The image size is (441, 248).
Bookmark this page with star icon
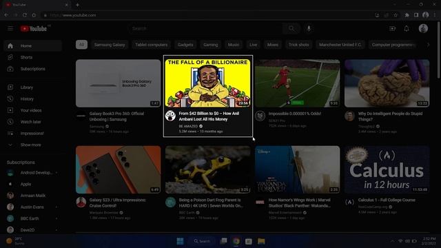coord(396,15)
